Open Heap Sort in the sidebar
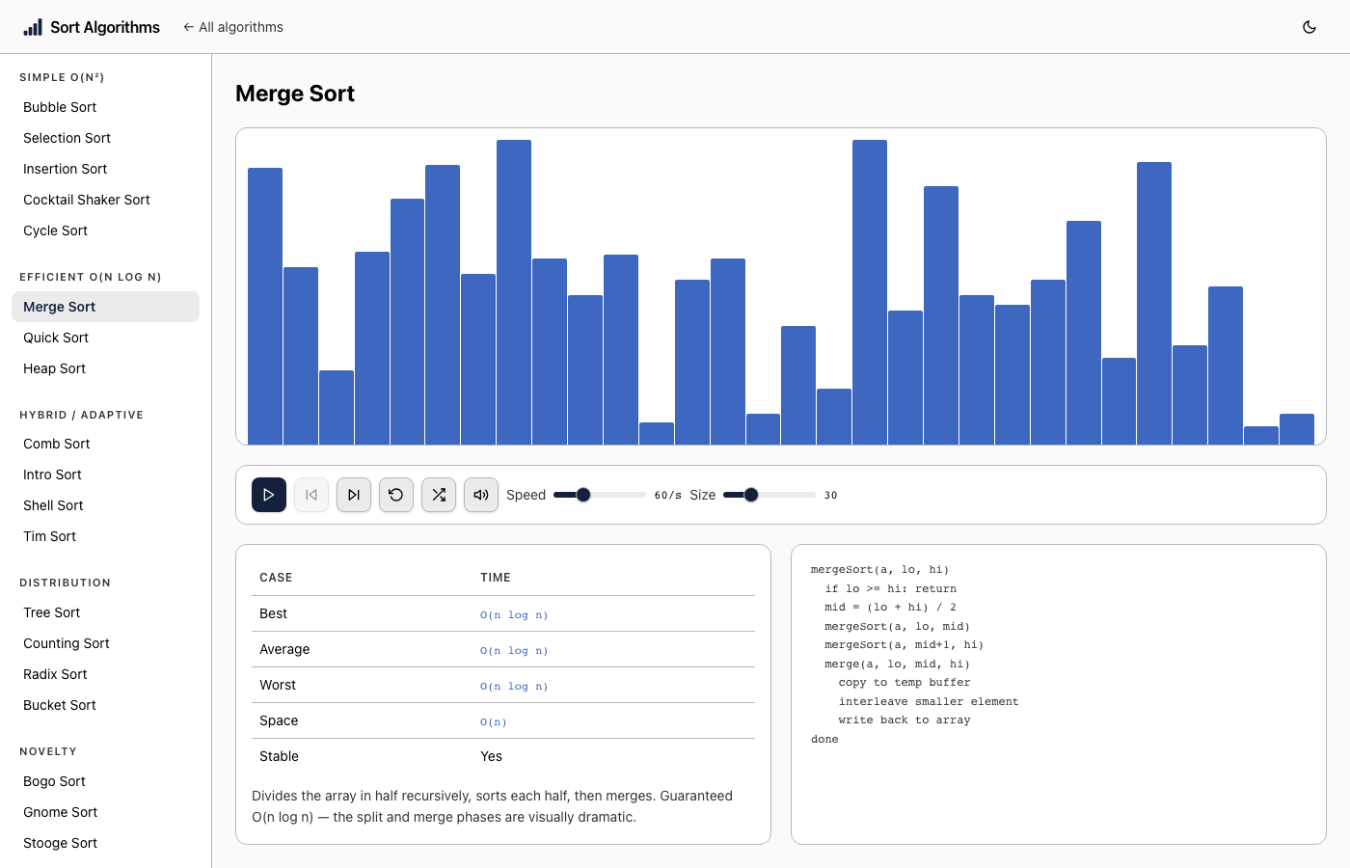 coord(106,368)
